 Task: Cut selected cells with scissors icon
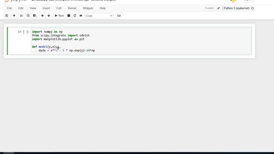click(21, 16)
